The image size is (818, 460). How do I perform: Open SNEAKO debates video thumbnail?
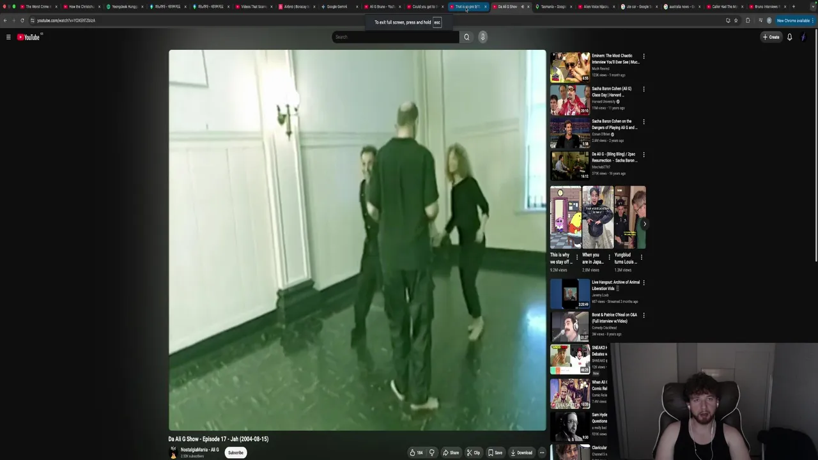point(570,359)
